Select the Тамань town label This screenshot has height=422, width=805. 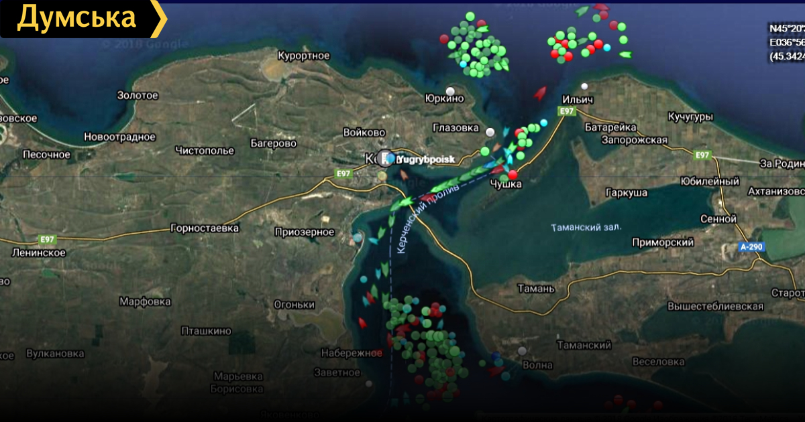[536, 289]
